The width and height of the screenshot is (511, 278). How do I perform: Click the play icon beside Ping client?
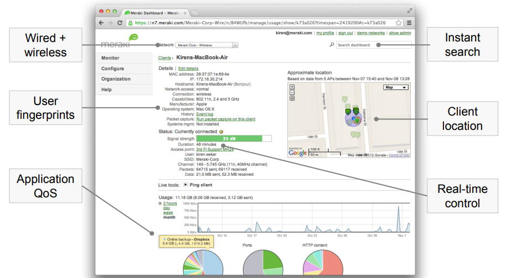pos(185,185)
